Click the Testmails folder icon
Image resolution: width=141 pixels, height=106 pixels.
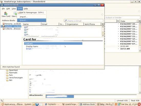click(x=7, y=73)
